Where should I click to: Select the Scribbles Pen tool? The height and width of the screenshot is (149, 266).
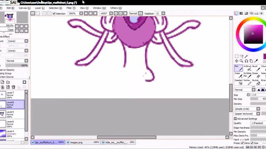pos(247,75)
